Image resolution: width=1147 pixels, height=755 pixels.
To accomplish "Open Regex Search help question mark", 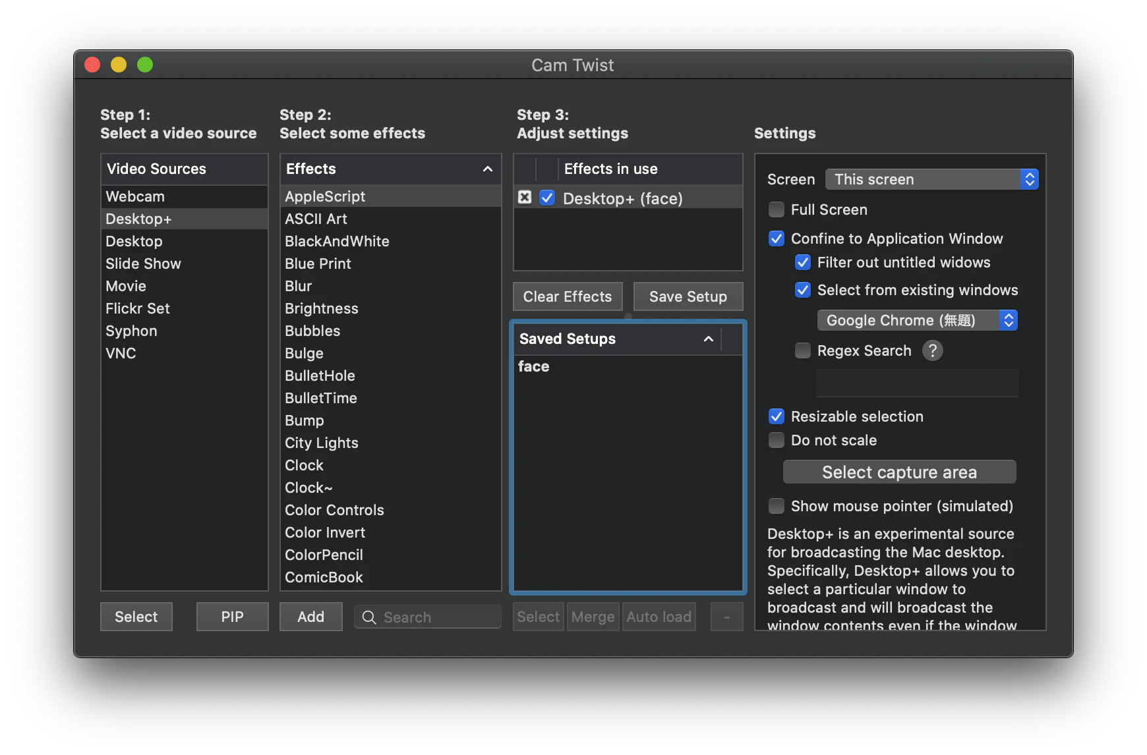I will click(932, 350).
